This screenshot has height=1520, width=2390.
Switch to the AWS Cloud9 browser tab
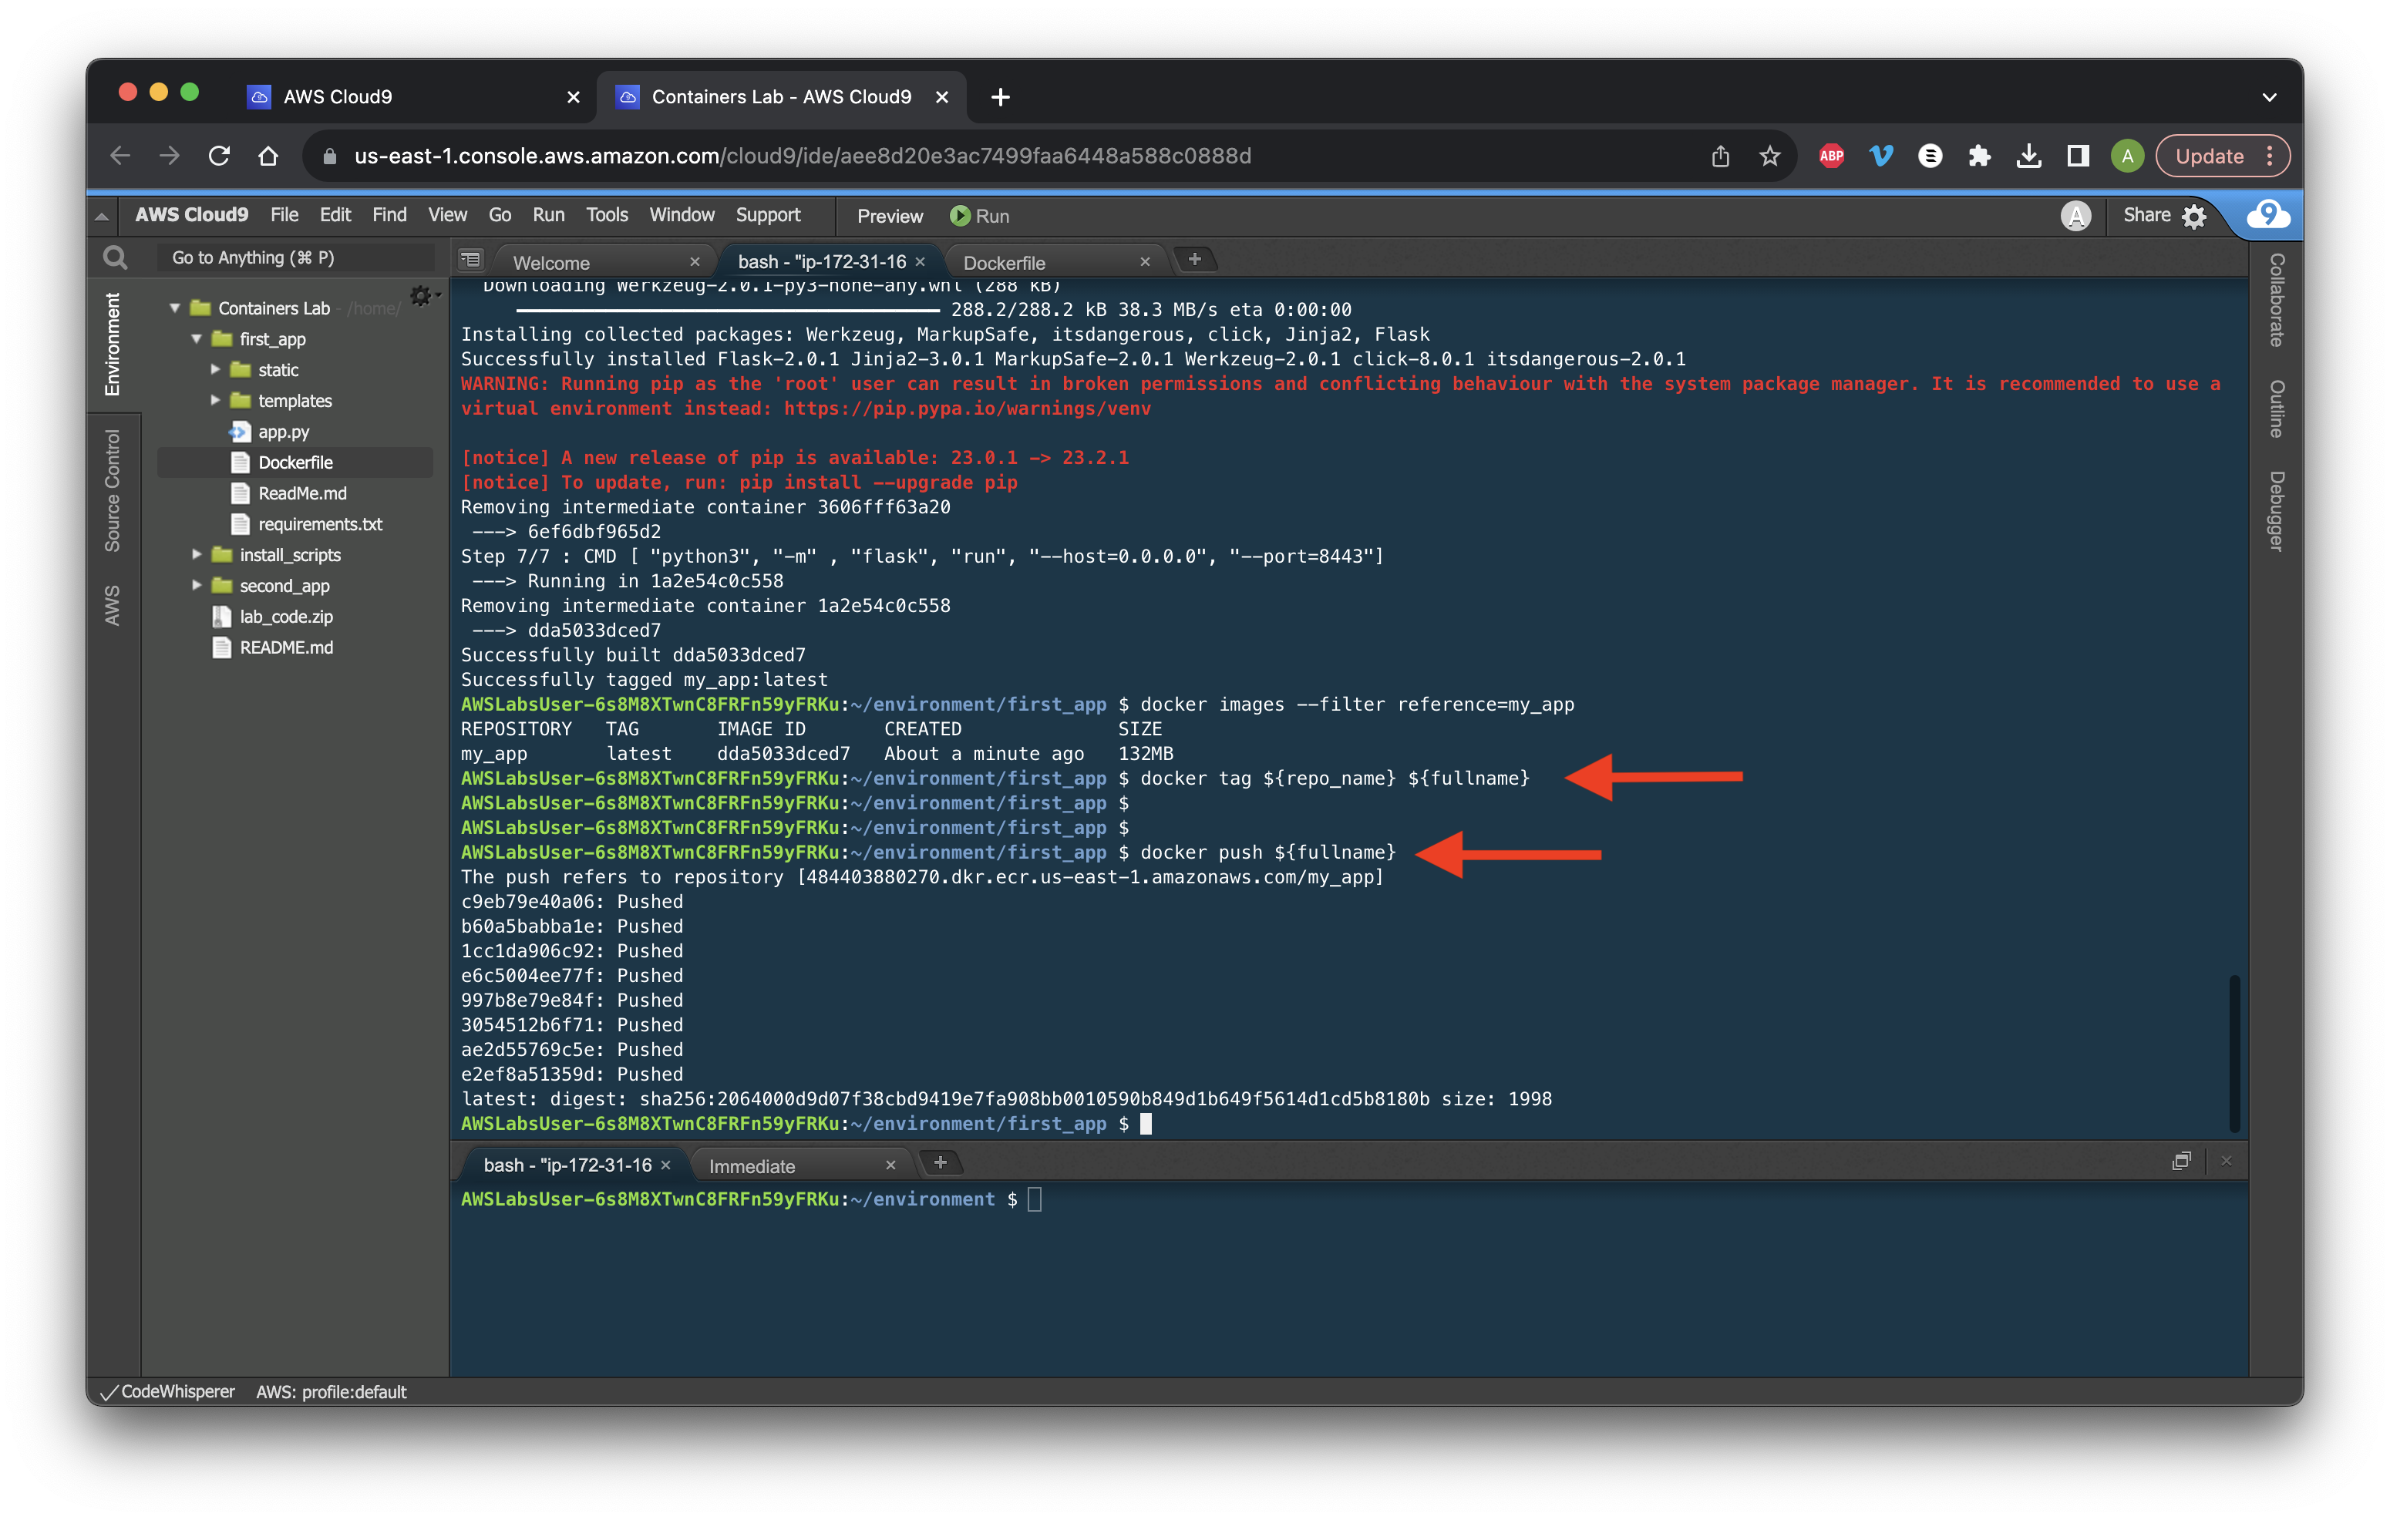click(x=413, y=96)
